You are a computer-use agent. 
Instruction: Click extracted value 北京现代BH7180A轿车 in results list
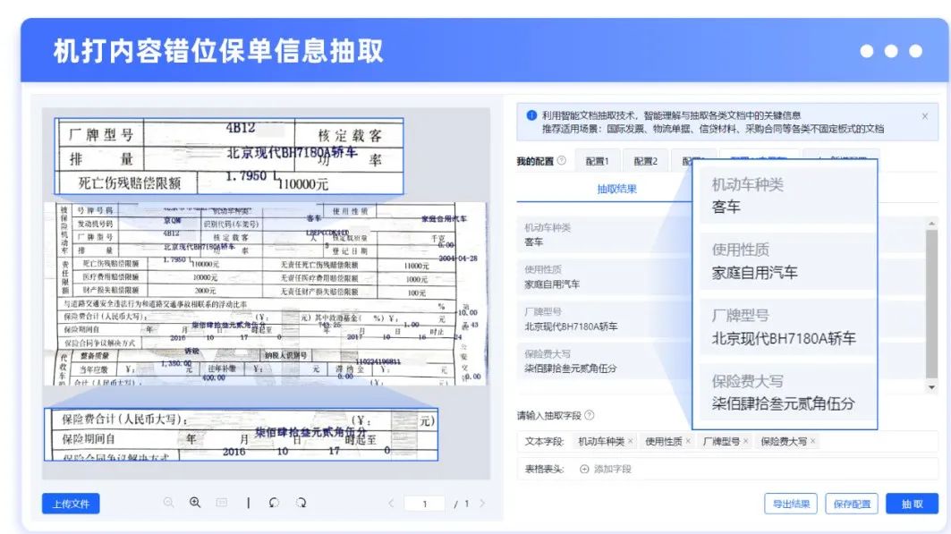(571, 326)
